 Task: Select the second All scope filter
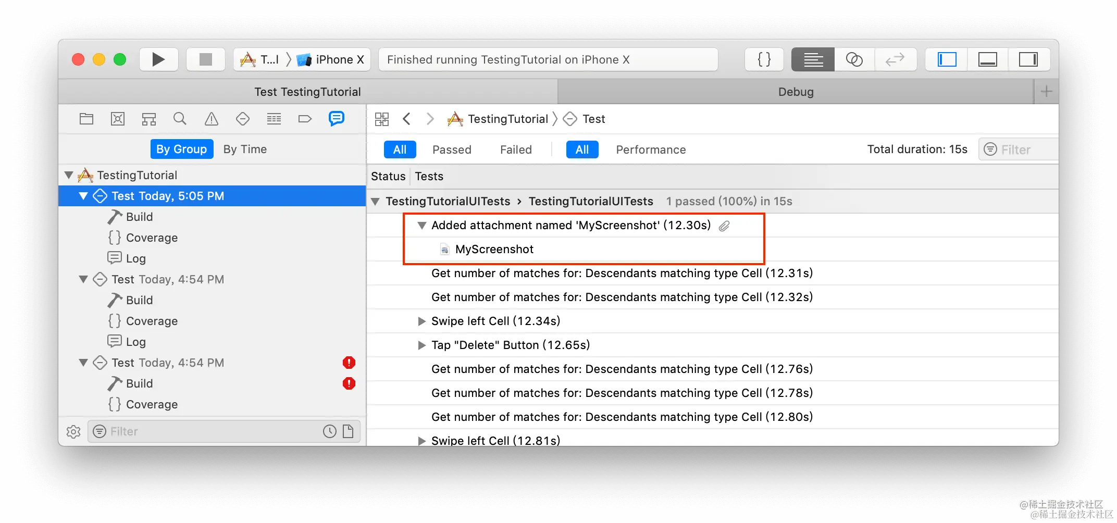582,150
